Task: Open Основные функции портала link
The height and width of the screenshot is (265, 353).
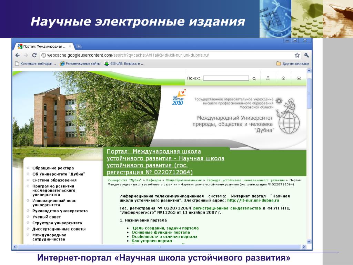Action: pyautogui.click(x=161, y=232)
